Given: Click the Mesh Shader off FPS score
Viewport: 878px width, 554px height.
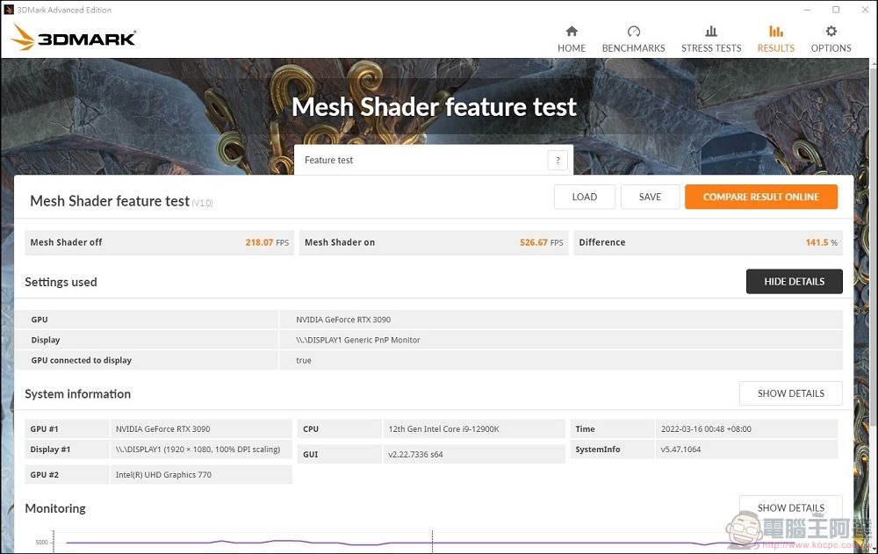Looking at the screenshot, I should click(259, 242).
